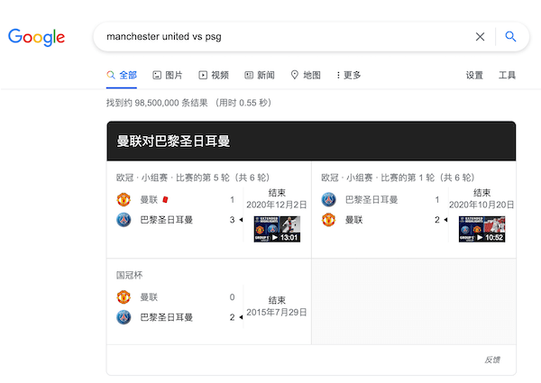
Task: Open the 图片 tab
Action: pos(168,75)
